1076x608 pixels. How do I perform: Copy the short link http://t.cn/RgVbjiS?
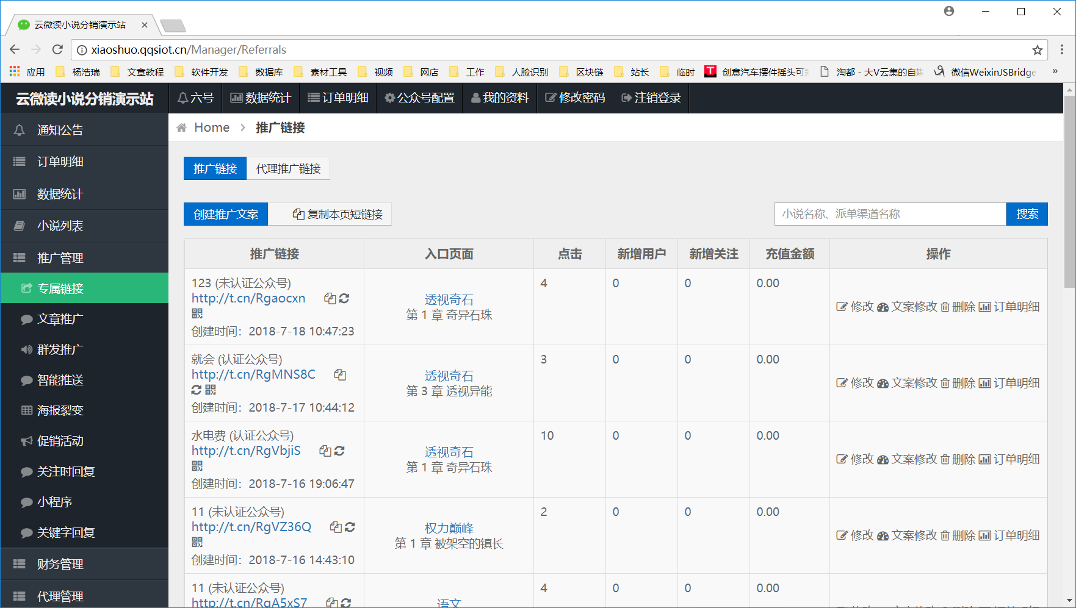[325, 451]
